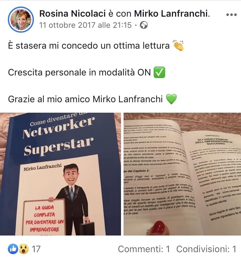Click the clapping hands emoji

pyautogui.click(x=178, y=45)
